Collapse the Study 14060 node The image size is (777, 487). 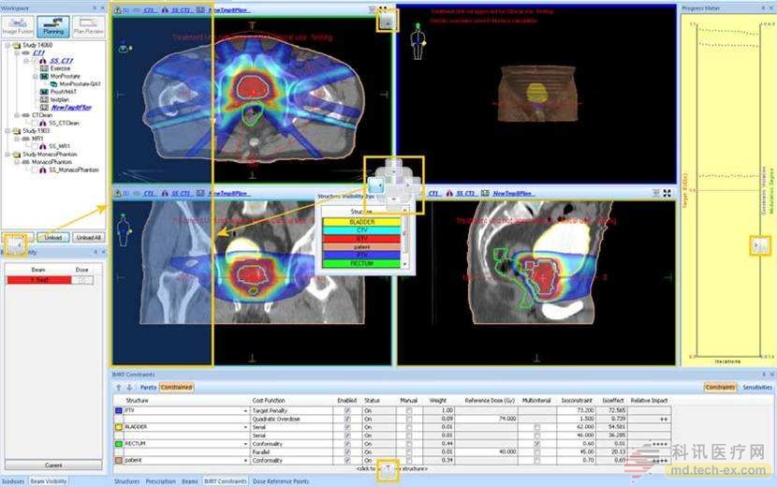[7, 45]
